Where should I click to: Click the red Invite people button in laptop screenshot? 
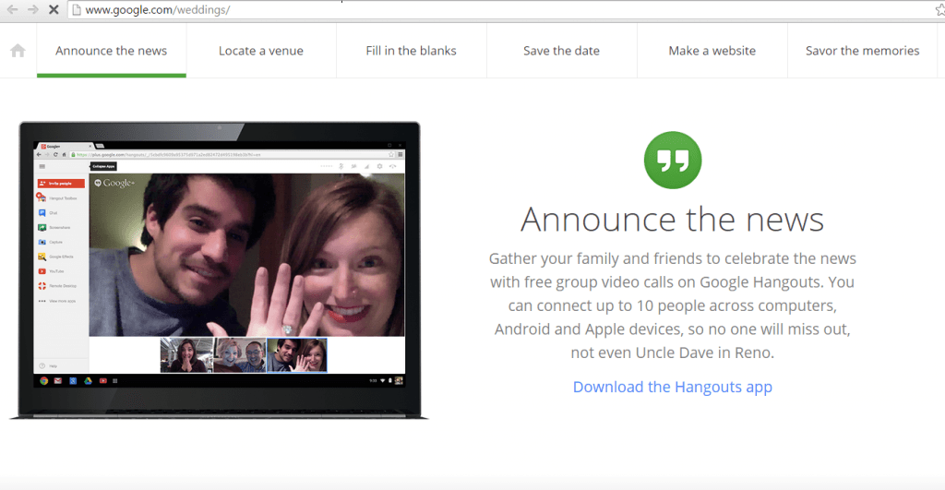pos(61,184)
